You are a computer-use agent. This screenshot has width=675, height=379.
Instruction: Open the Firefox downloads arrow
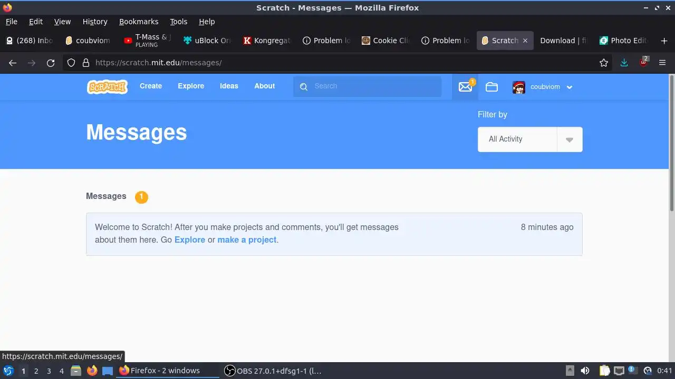click(x=624, y=63)
